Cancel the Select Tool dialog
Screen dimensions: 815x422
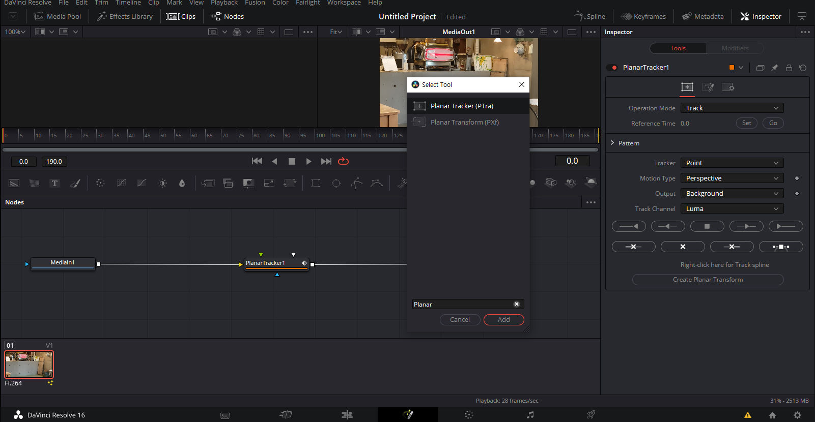pyautogui.click(x=460, y=319)
